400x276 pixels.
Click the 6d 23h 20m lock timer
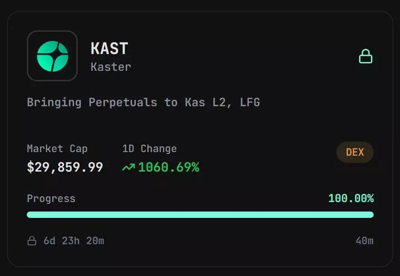pos(74,241)
